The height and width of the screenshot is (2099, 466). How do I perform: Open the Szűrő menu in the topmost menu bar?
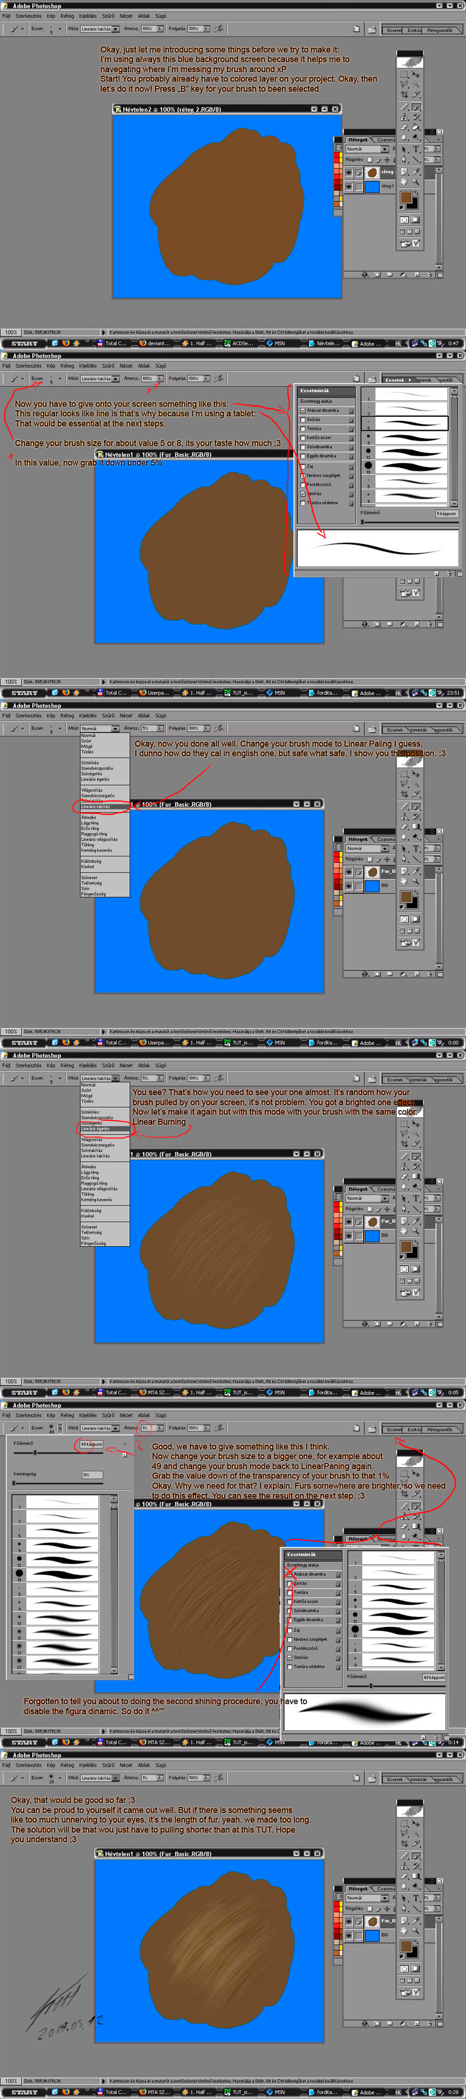(x=108, y=16)
